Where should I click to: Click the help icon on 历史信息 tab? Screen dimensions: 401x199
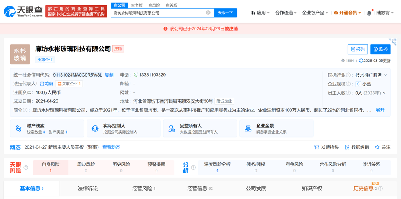(381, 189)
